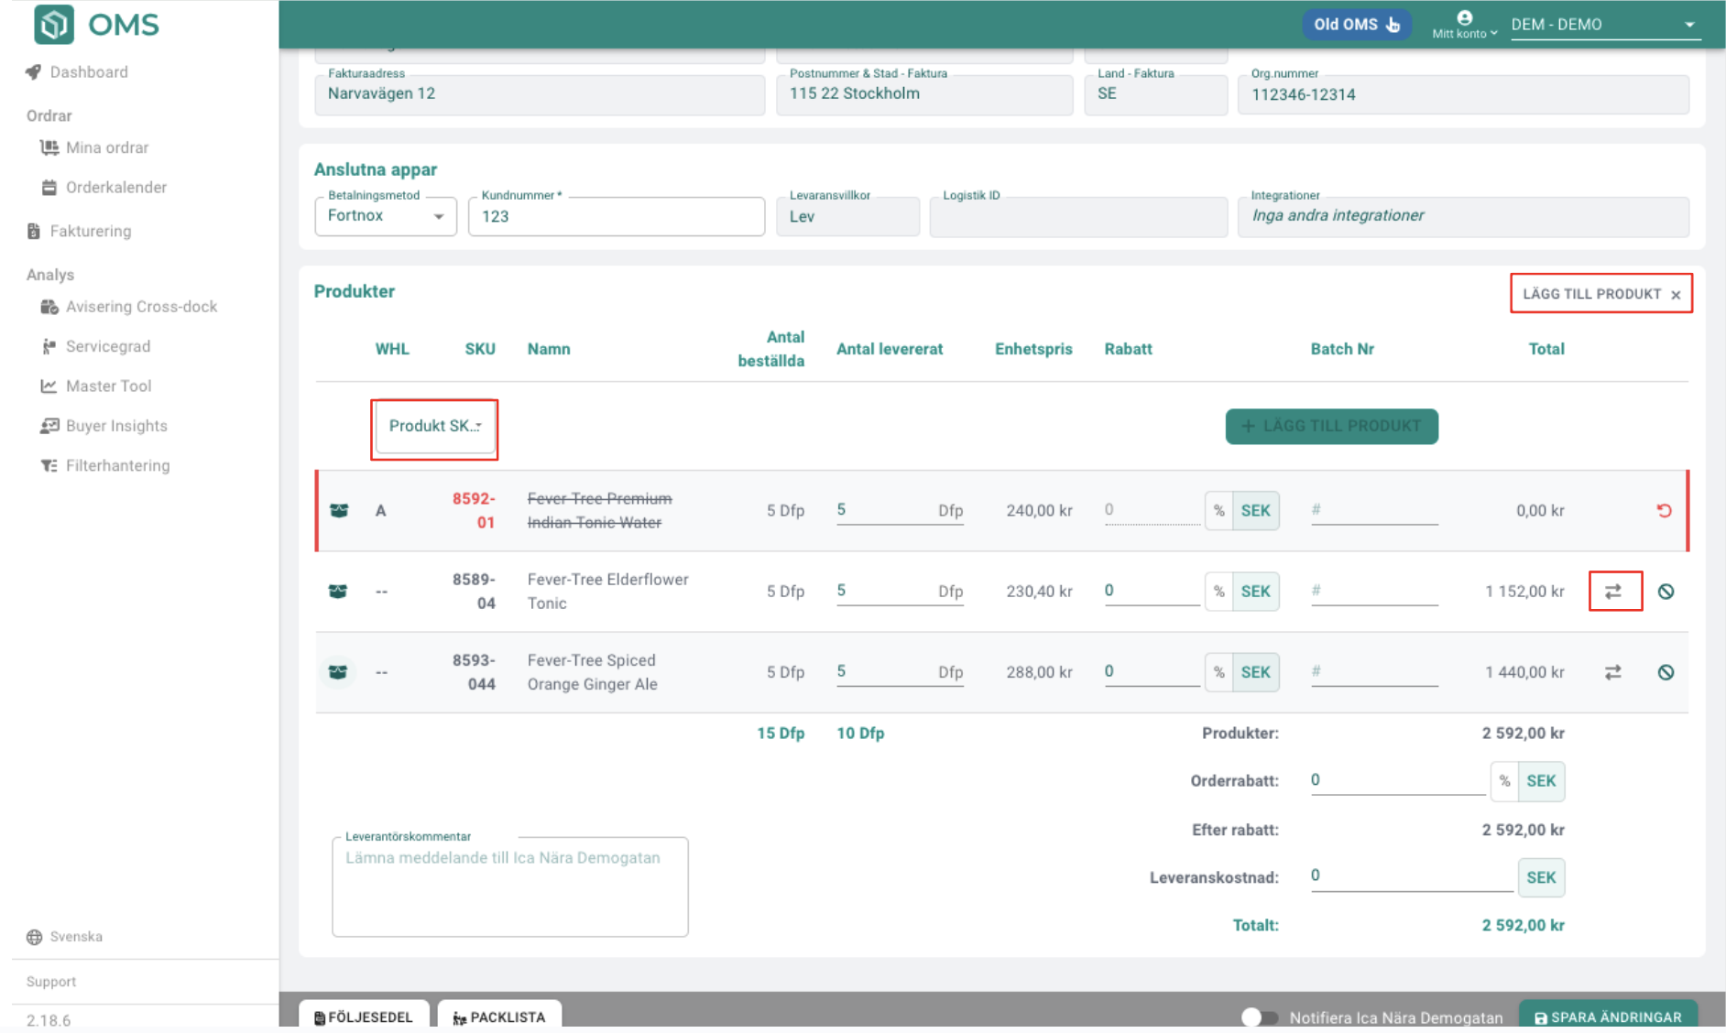Screen dimensions: 1726x1033
Task: Click Master Tool chart icon
Action: [x=49, y=386]
